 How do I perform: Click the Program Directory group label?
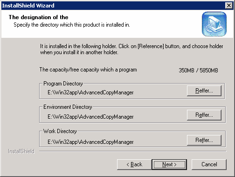pos(63,84)
